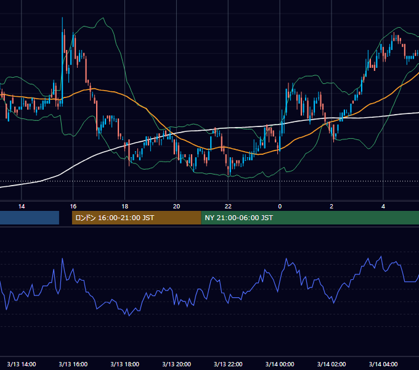This screenshot has width=419, height=370.
Task: Click the 3/13 18:00 indicator time label
Action: (125, 364)
